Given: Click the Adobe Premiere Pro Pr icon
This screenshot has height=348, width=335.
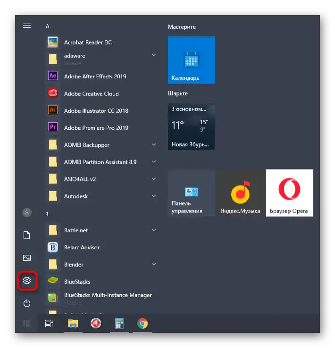Looking at the screenshot, I should coord(53,127).
